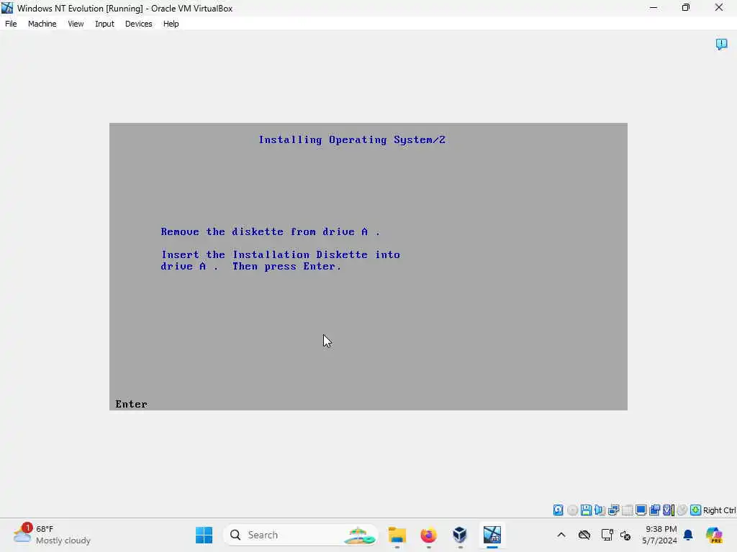Click the network adapter status icon
The width and height of the screenshot is (737, 552).
point(613,510)
